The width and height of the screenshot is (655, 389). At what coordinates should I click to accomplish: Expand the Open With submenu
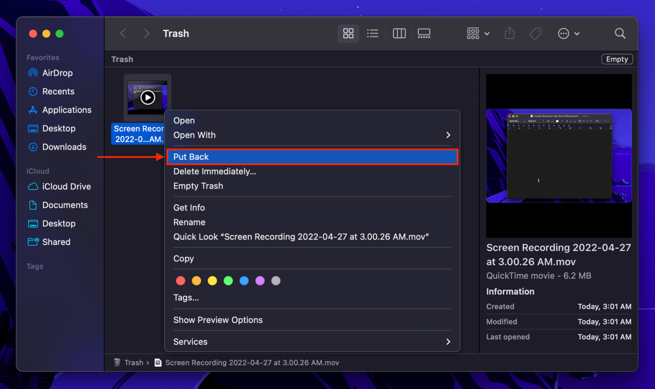[x=312, y=135]
